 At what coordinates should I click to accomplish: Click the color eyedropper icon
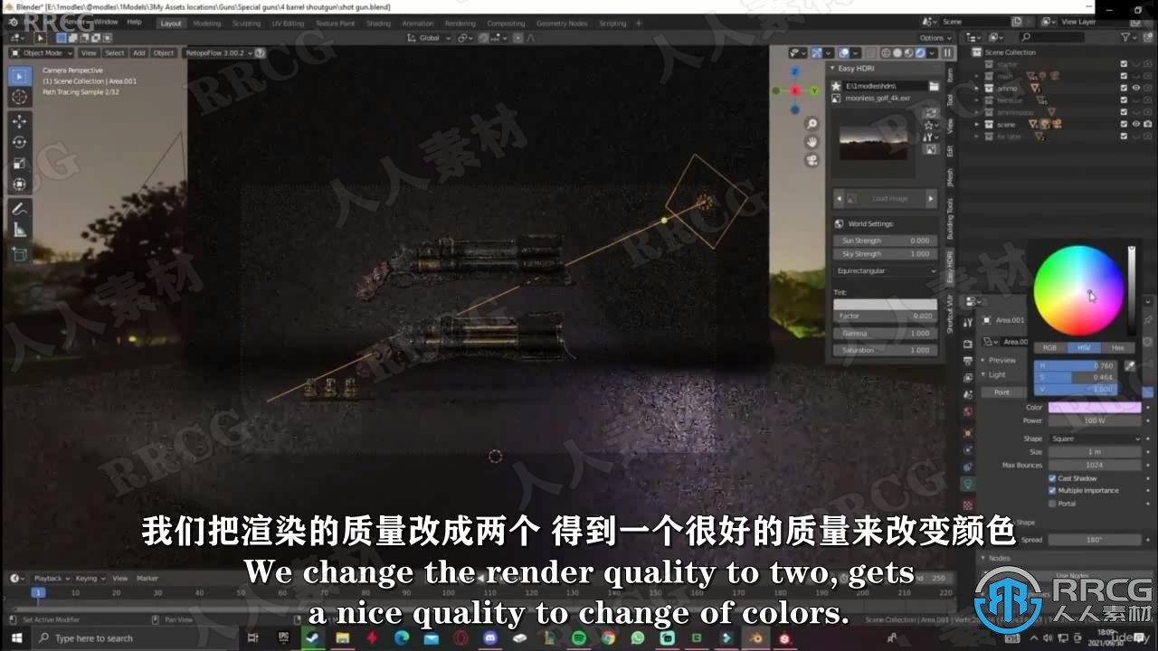(x=1130, y=365)
